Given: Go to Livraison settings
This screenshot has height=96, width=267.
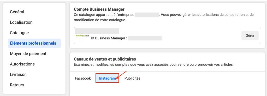Looking at the screenshot, I should pyautogui.click(x=18, y=74).
